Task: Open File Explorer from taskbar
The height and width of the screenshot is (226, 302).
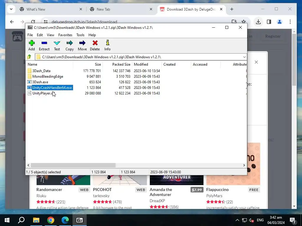Action: tap(36, 220)
